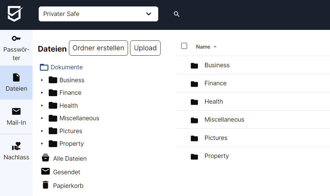Click the shield logo icon
Image resolution: width=330 pixels, height=196 pixels.
[x=15, y=14]
